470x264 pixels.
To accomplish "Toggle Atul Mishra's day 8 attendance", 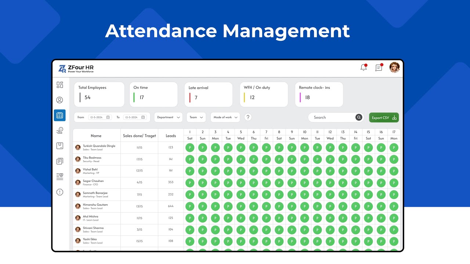I will point(279,218).
